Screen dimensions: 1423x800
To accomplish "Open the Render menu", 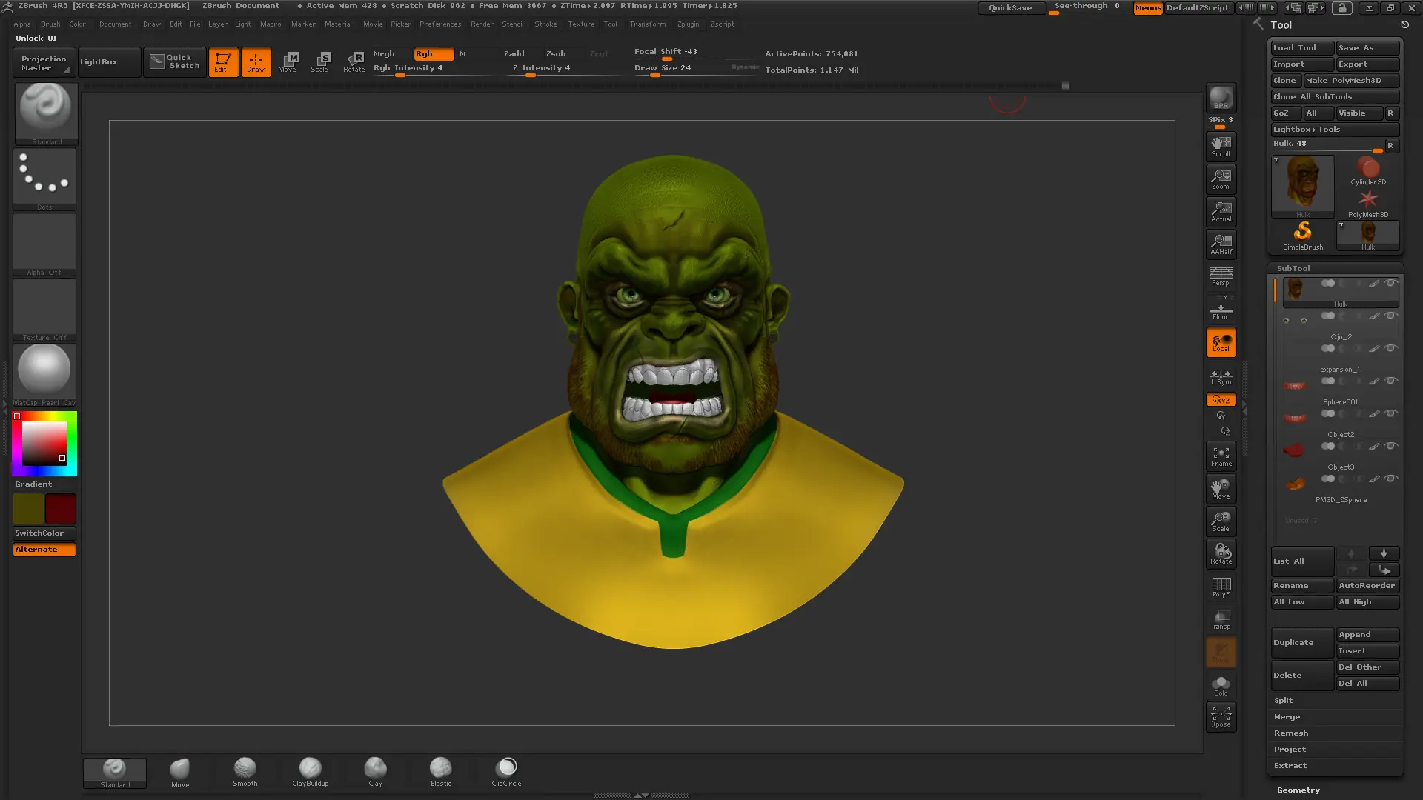I will 482,24.
